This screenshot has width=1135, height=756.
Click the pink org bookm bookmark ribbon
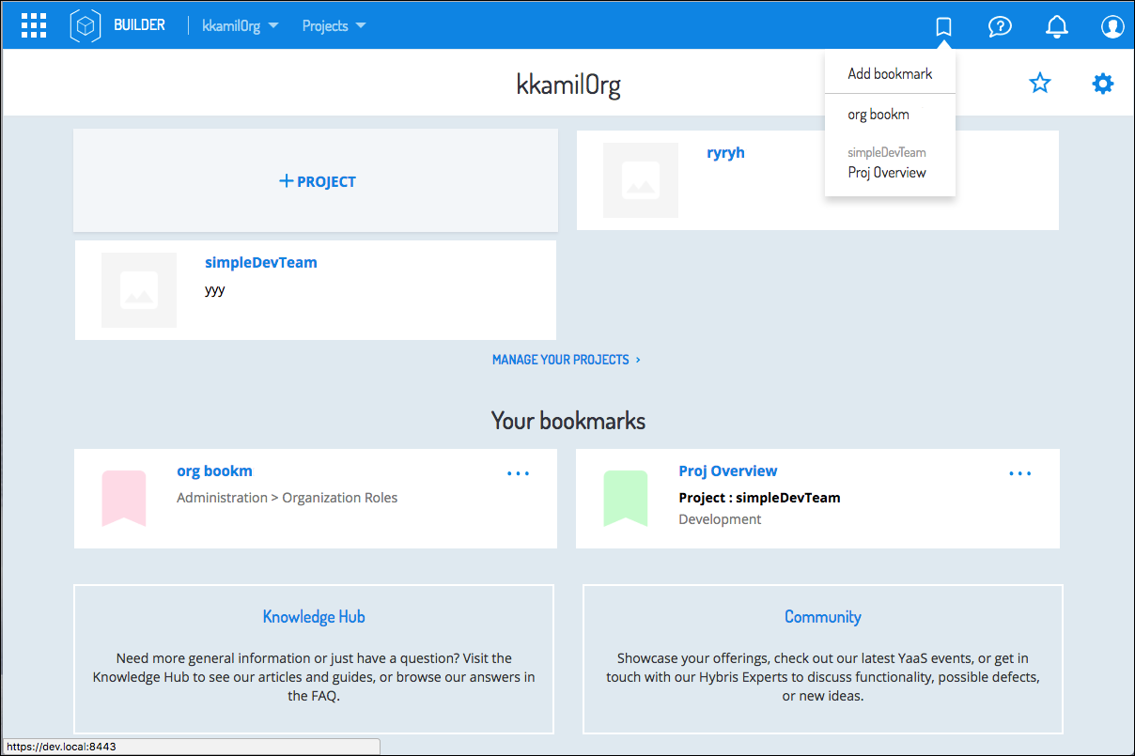(124, 498)
